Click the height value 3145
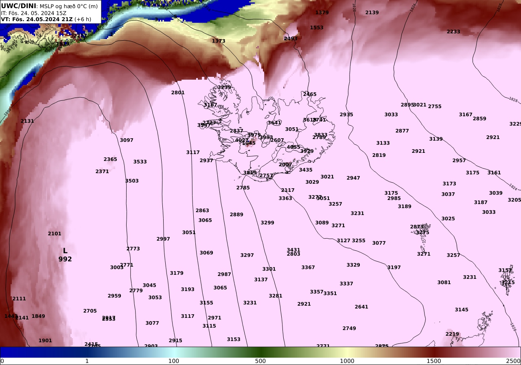Screen dimensions: 521x365 (462, 310)
